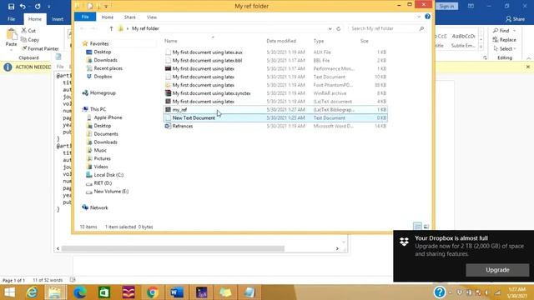
Task: Open Google Chrome from taskbar
Action: [x=153, y=292]
